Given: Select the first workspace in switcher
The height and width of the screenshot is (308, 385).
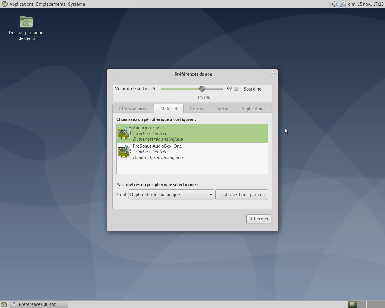Looking at the screenshot, I should 352,304.
